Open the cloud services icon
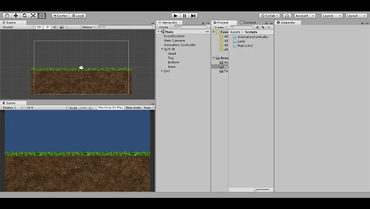The width and height of the screenshot is (370, 209). pos(287,16)
